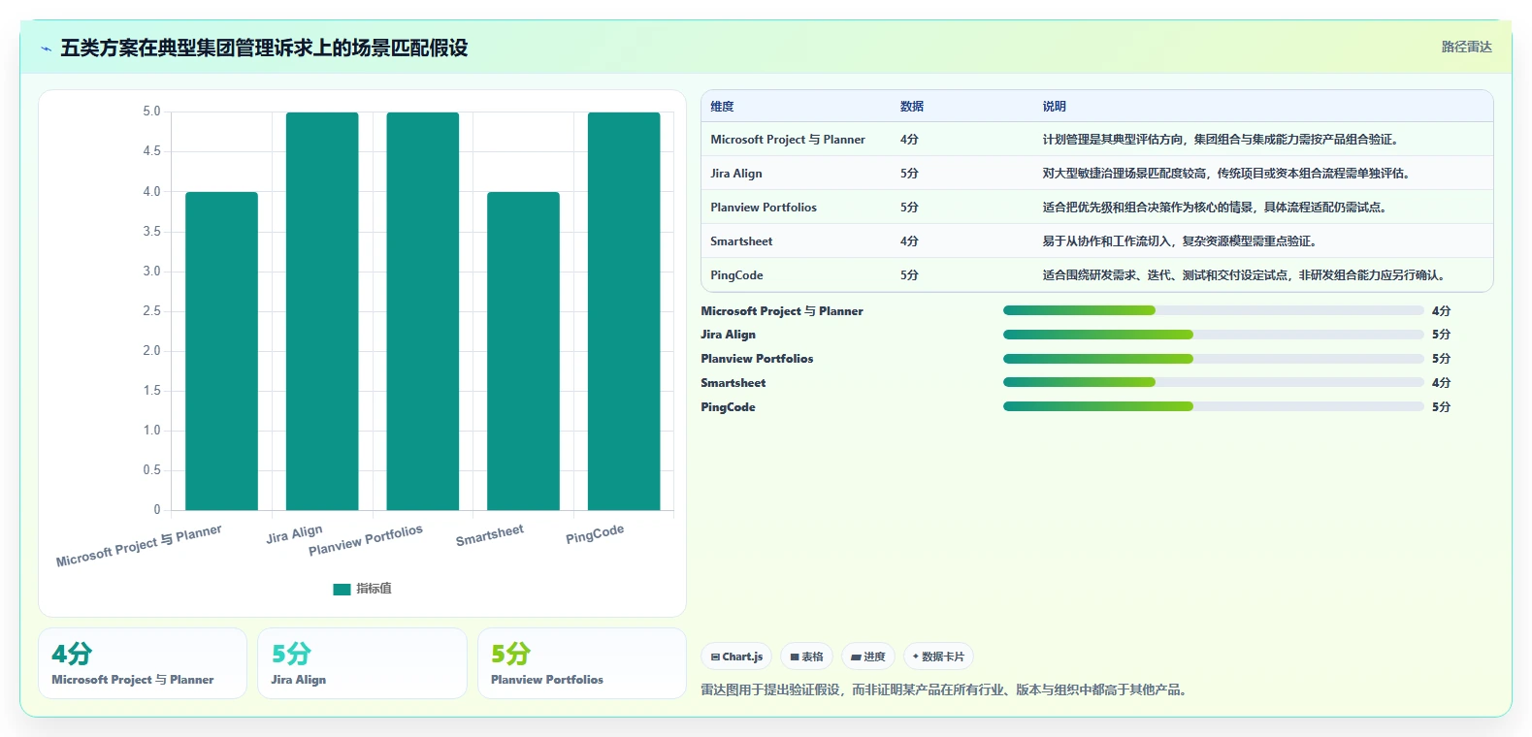Click the Chart.js chip
The width and height of the screenshot is (1532, 737).
coord(736,657)
